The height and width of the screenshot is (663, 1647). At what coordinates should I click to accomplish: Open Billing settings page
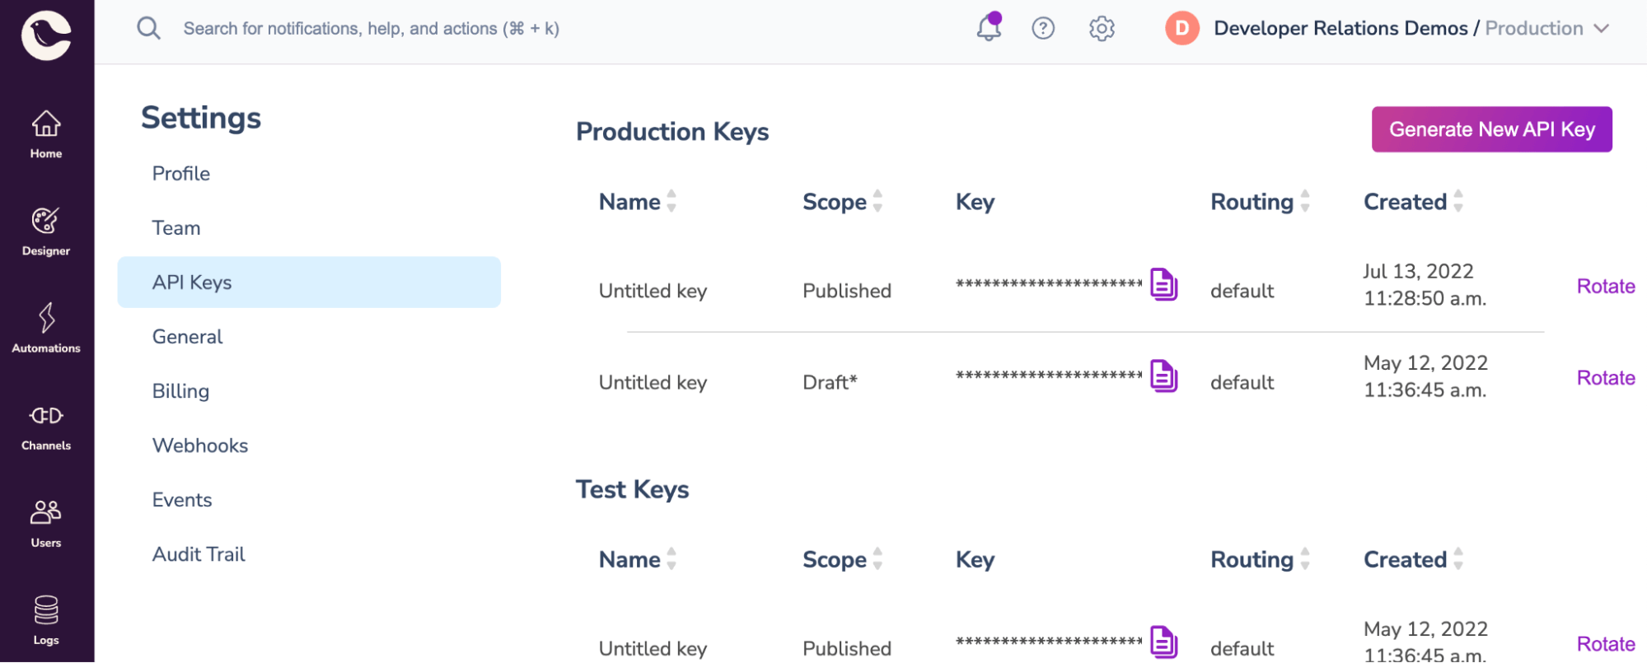(180, 391)
